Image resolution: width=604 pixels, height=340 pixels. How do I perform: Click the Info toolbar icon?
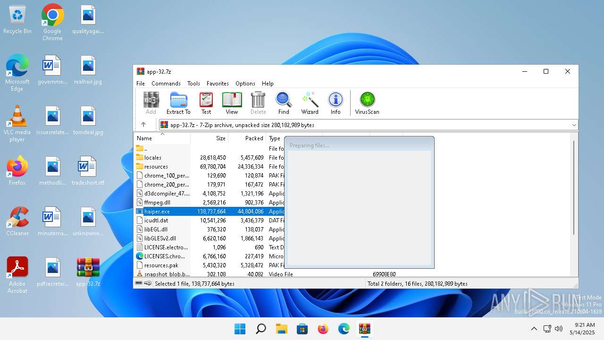coord(336,103)
